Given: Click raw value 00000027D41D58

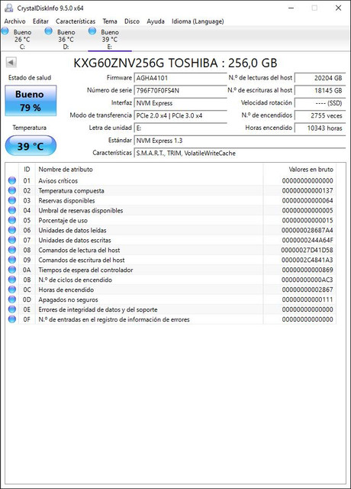Looking at the screenshot, I should coord(307,250).
